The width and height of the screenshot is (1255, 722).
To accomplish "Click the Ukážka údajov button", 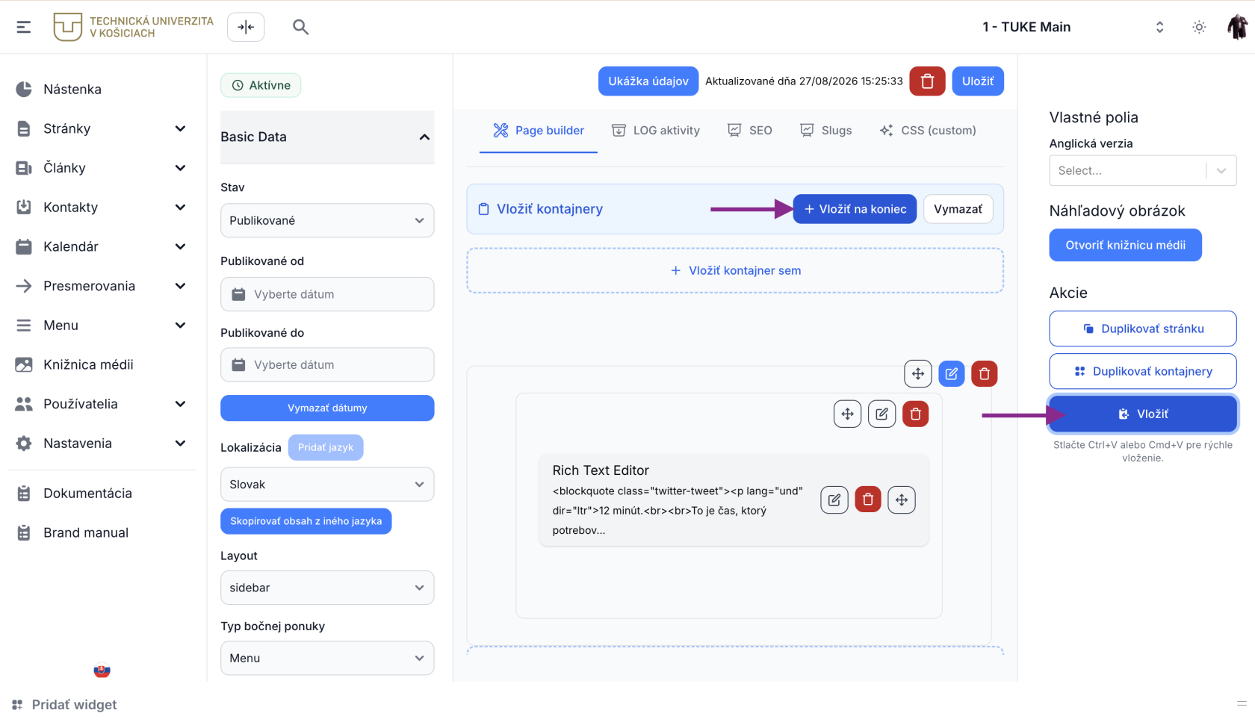I will pyautogui.click(x=648, y=81).
